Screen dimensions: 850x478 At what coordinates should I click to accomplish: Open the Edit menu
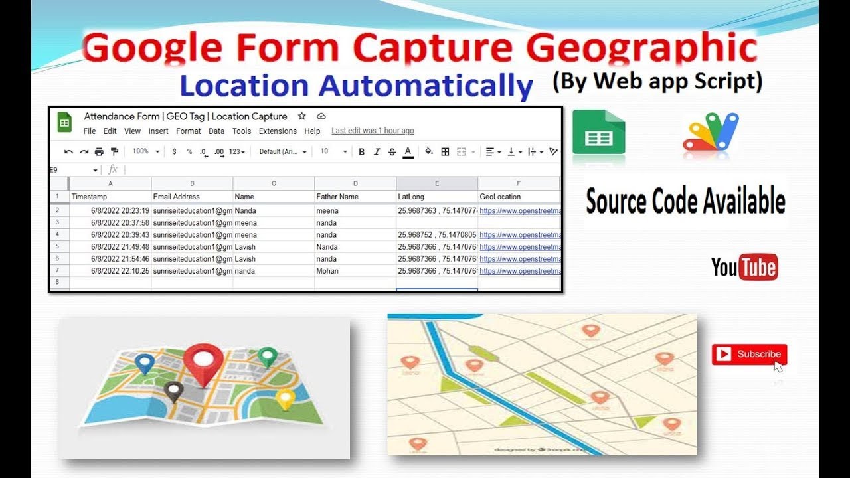coord(110,131)
